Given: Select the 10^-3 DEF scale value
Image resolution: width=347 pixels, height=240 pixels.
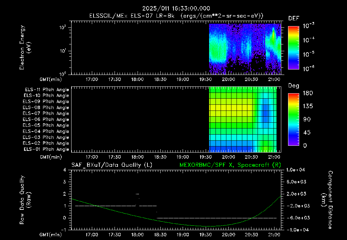Looking at the screenshot, I should 308,26.
